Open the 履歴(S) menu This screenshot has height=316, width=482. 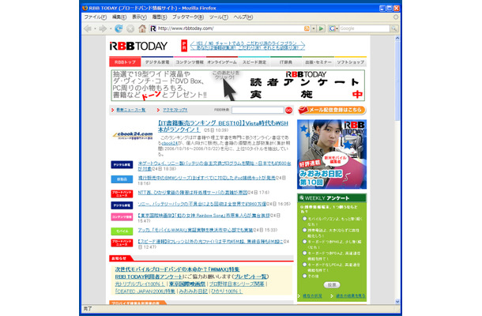[160, 17]
